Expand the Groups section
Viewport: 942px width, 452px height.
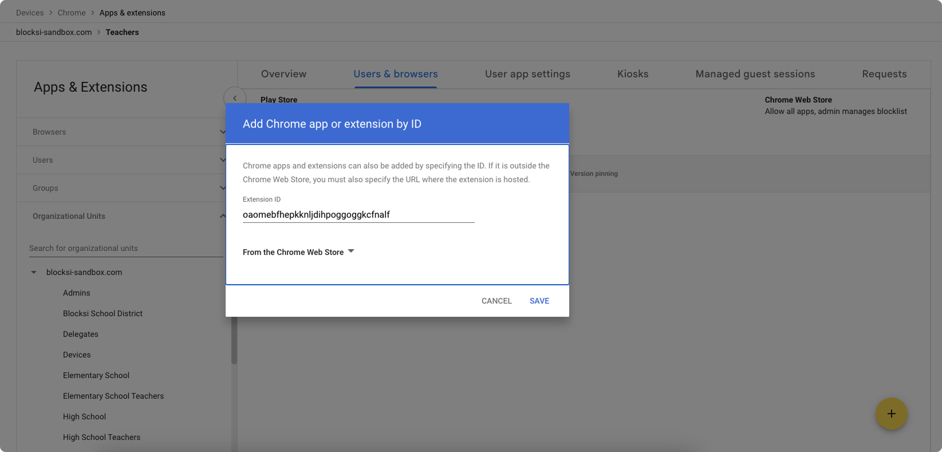point(223,188)
